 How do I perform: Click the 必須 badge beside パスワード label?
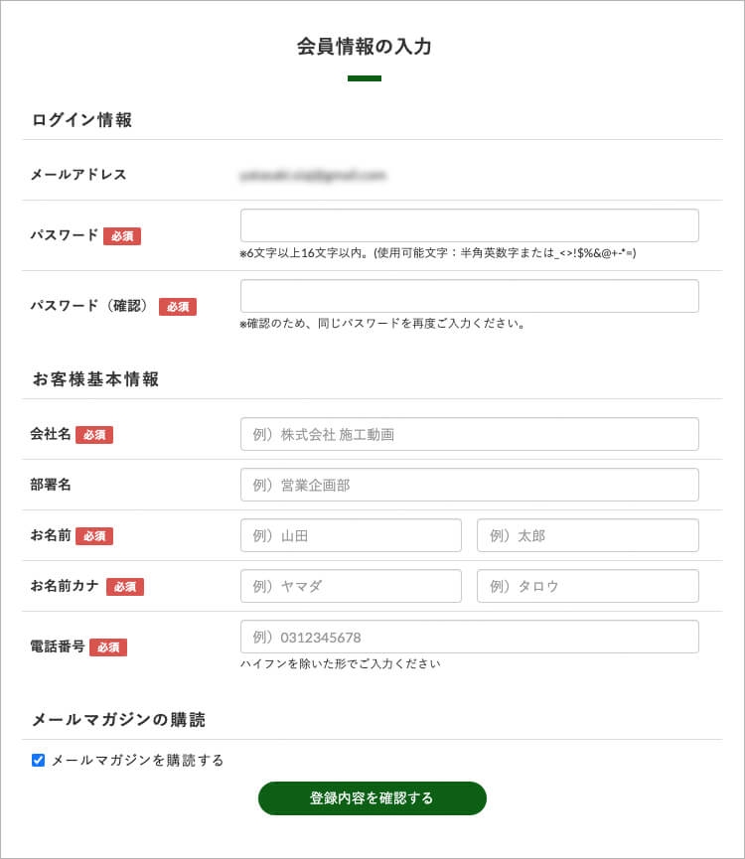[122, 236]
